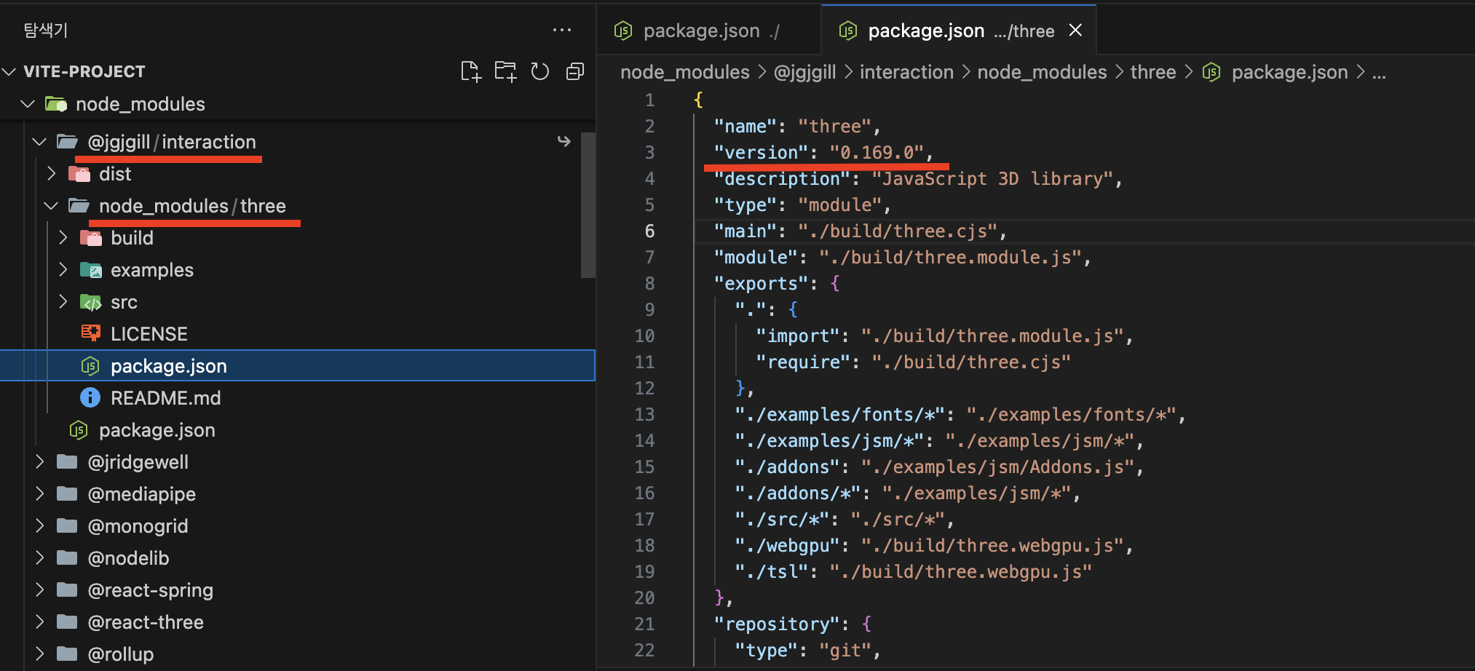Click the build folder icon
The image size is (1475, 671).
91,238
